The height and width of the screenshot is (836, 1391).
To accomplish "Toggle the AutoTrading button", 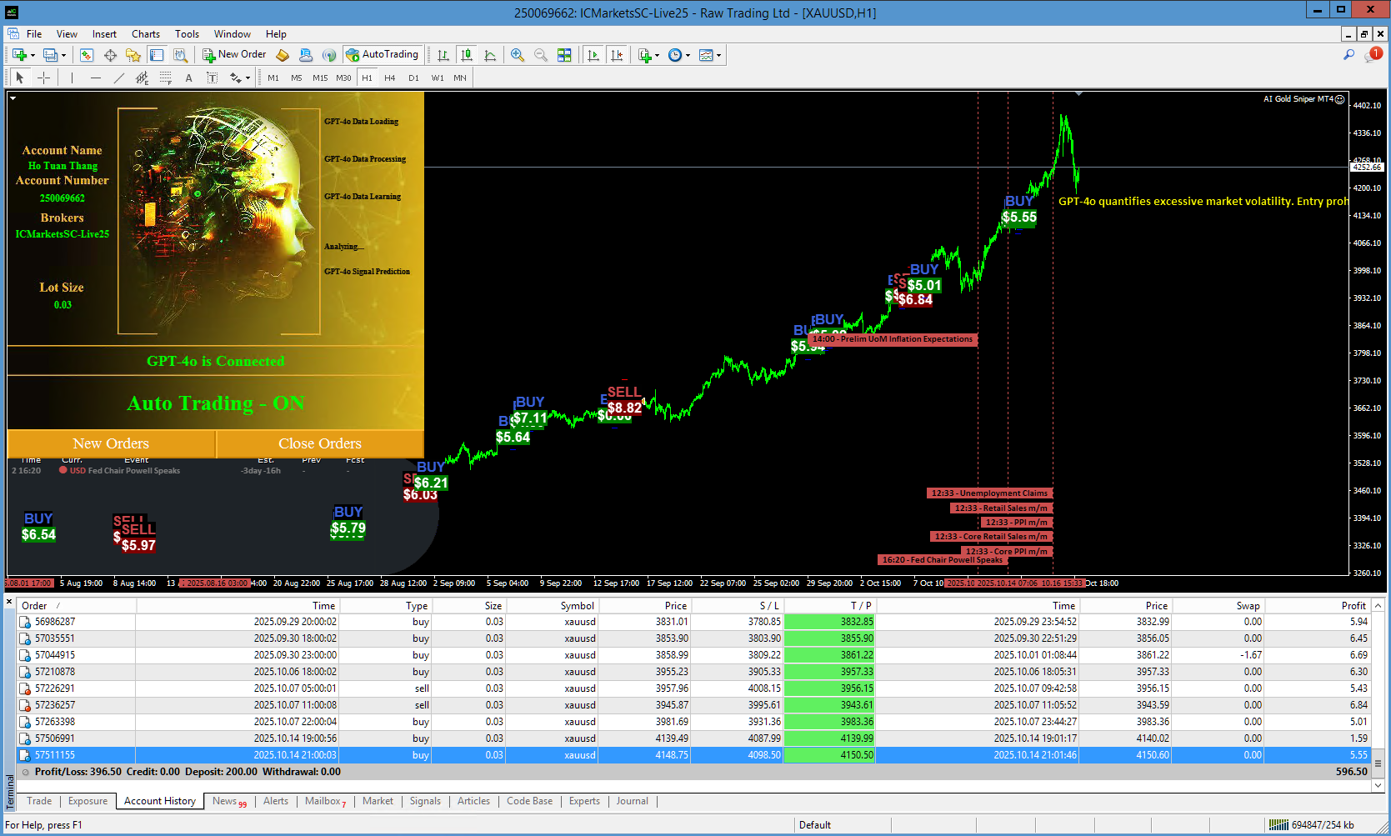I will (382, 55).
